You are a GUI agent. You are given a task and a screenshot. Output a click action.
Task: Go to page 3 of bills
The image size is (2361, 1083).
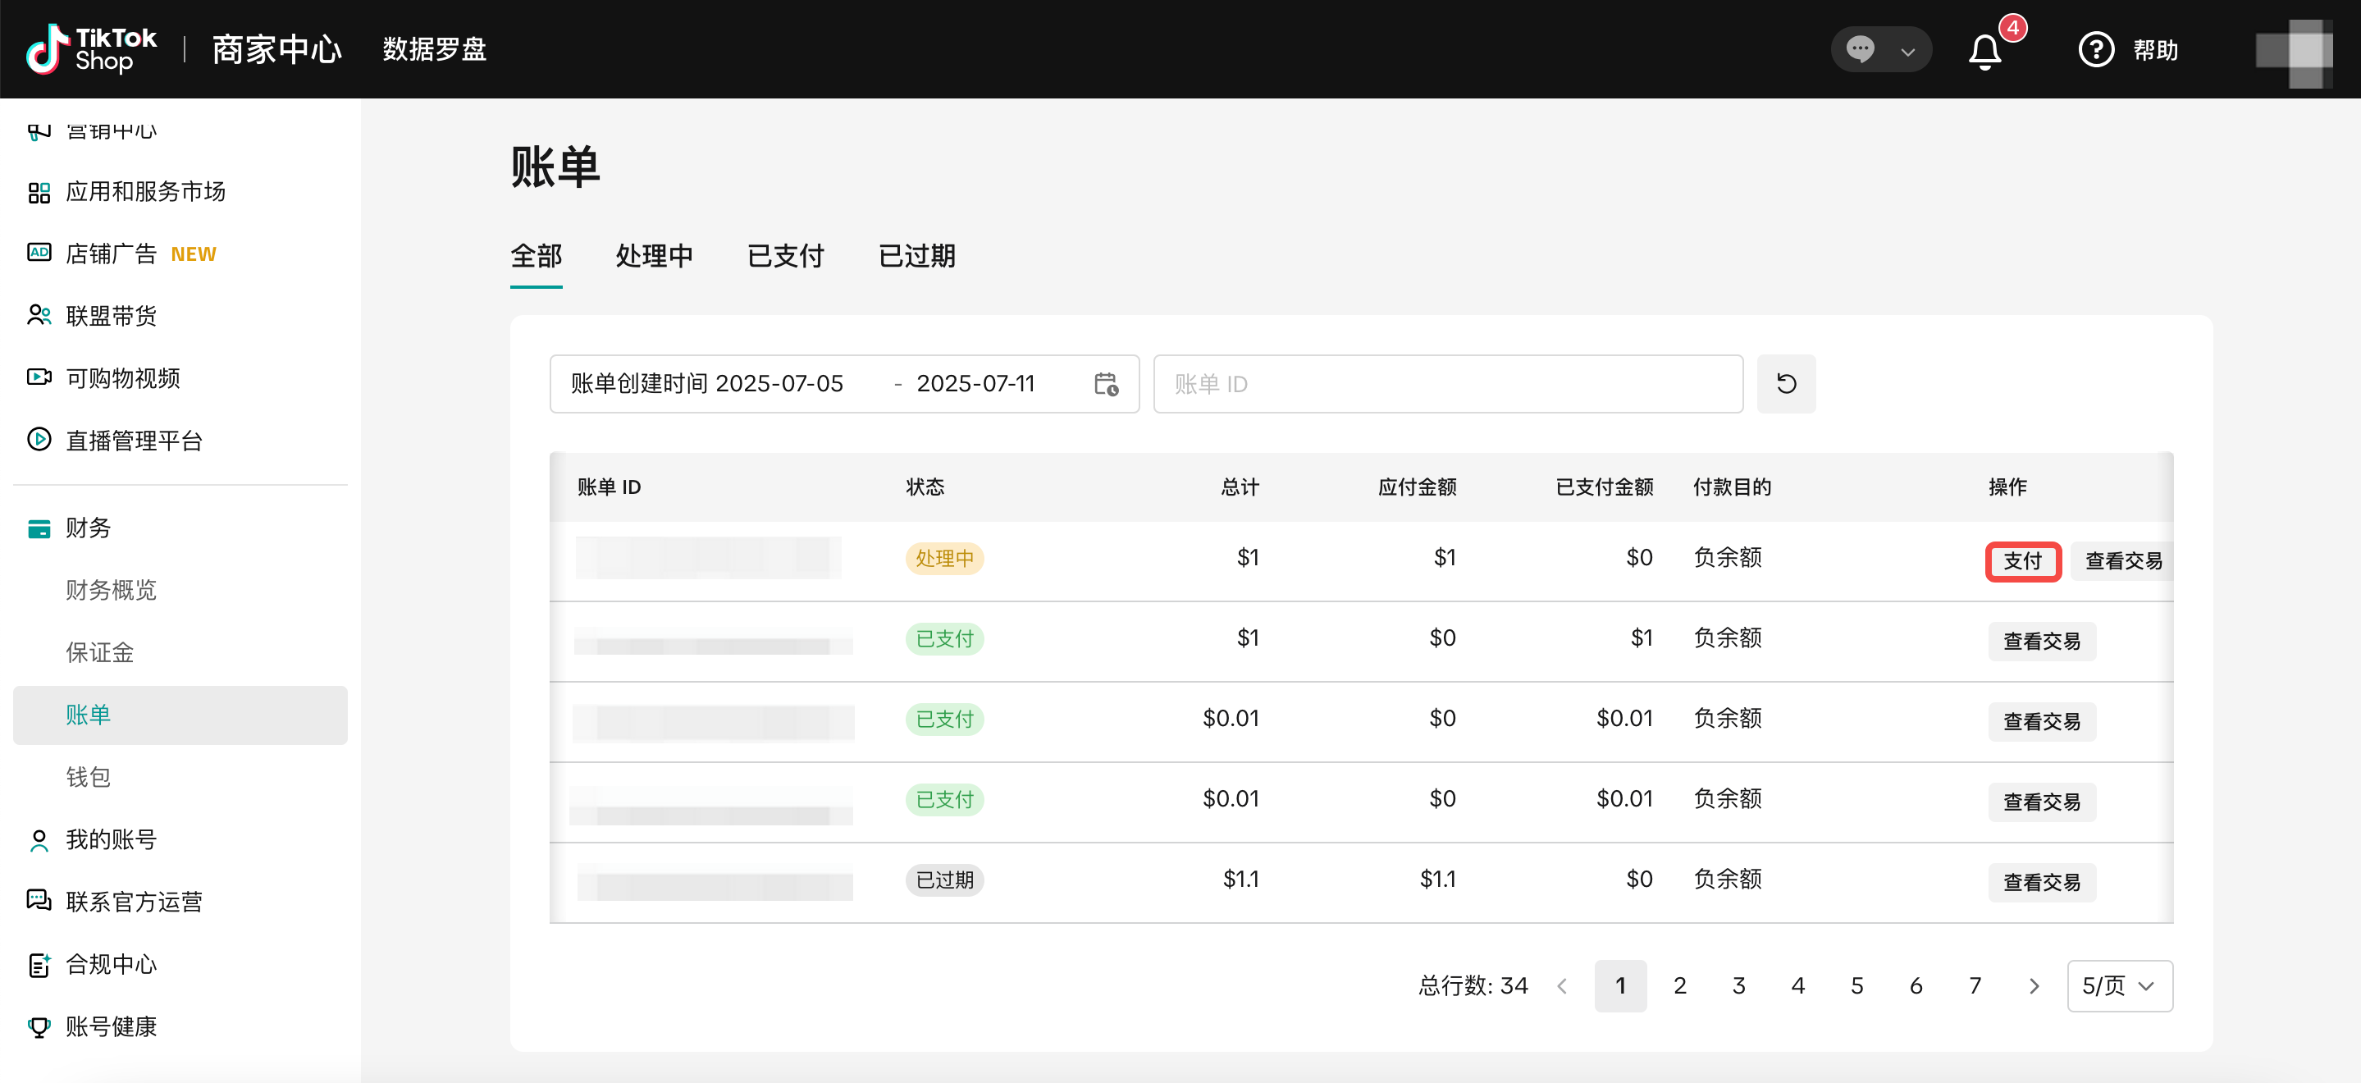[1738, 986]
